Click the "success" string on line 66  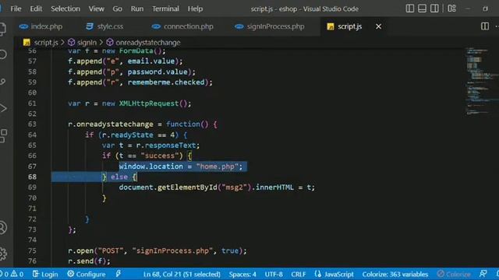click(x=160, y=156)
